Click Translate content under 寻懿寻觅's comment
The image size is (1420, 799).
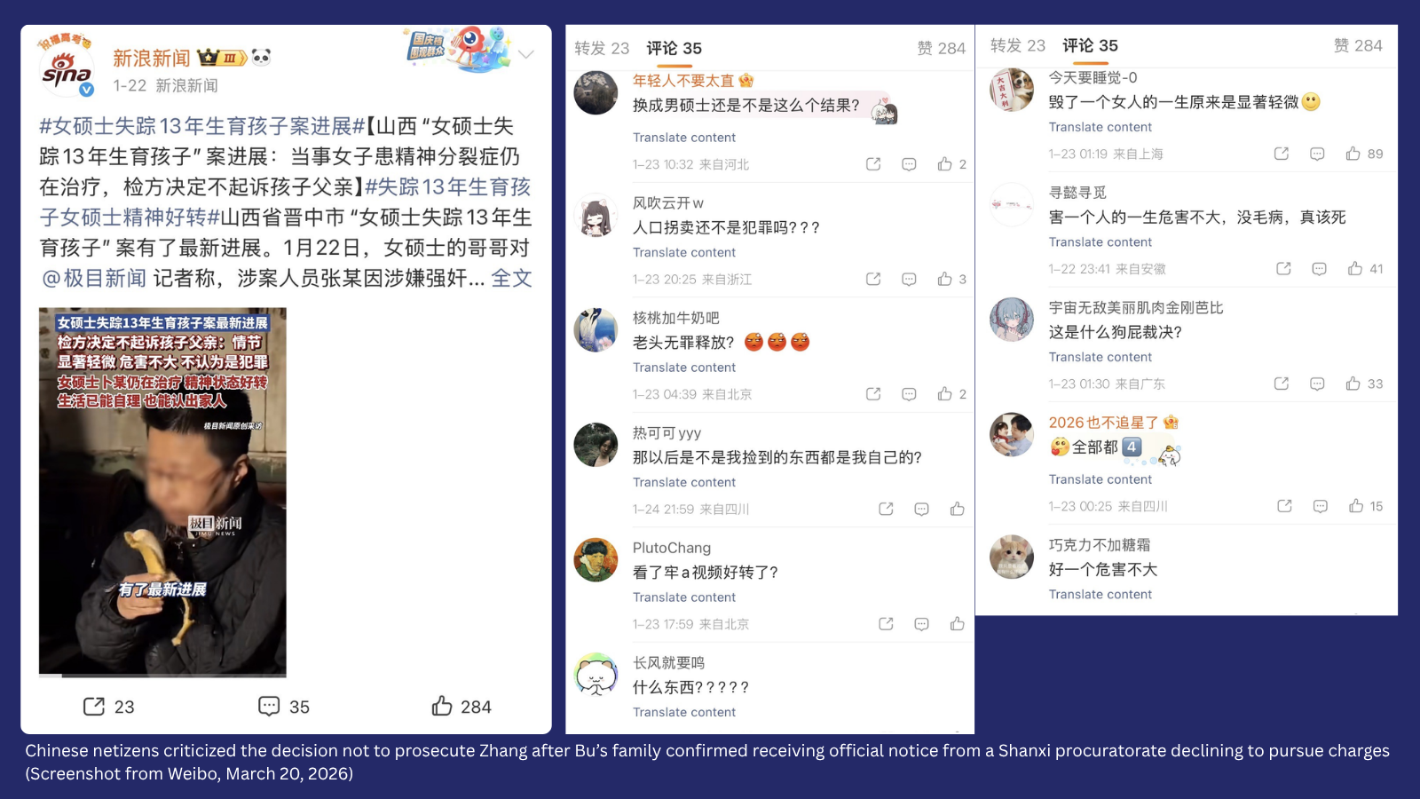[x=1100, y=242]
